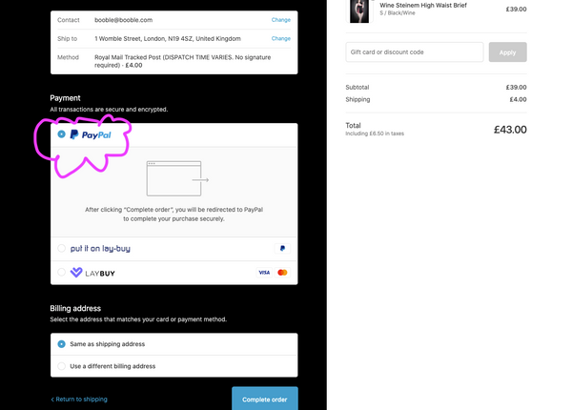Image resolution: width=572 pixels, height=410 pixels.
Task: Click the Subtotal £39.00 value
Action: pyautogui.click(x=516, y=87)
